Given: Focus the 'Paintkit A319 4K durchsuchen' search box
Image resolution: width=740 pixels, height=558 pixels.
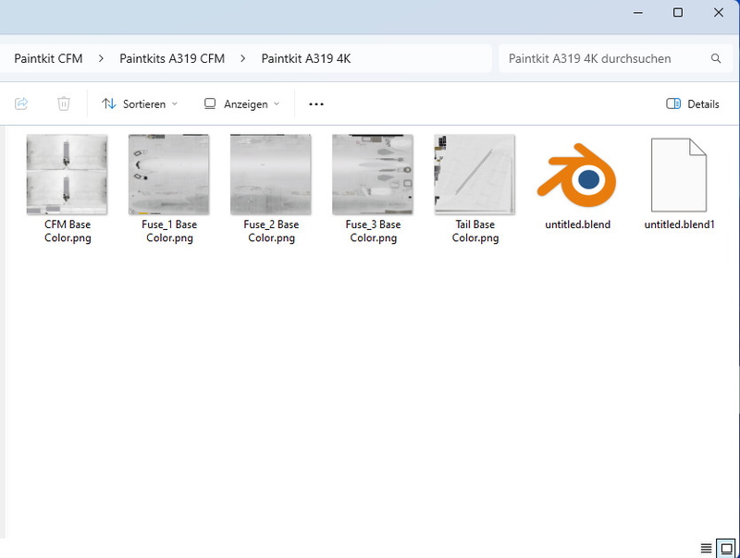Looking at the screenshot, I should click(615, 58).
